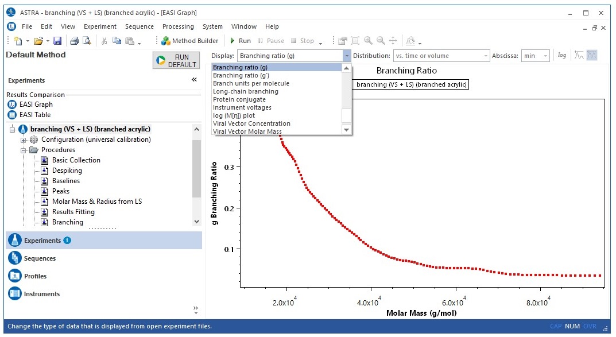Select Protein conjugate display option
The height and width of the screenshot is (337, 616).
pos(277,99)
